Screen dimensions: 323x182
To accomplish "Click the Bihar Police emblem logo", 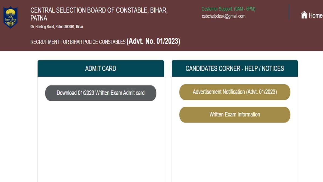I will click(10, 17).
